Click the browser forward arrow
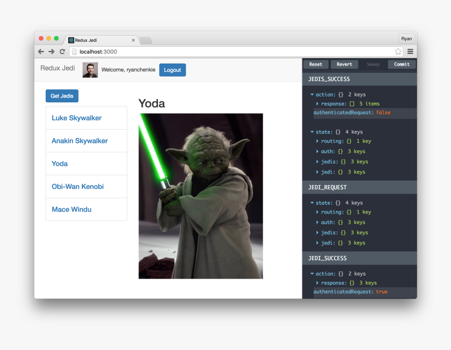Viewport: 451px width, 350px height. (51, 51)
